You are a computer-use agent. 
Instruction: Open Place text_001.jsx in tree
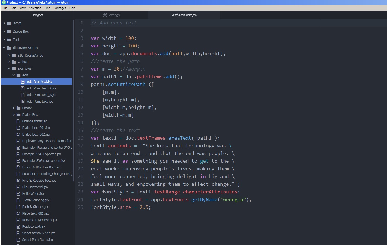coord(36,213)
